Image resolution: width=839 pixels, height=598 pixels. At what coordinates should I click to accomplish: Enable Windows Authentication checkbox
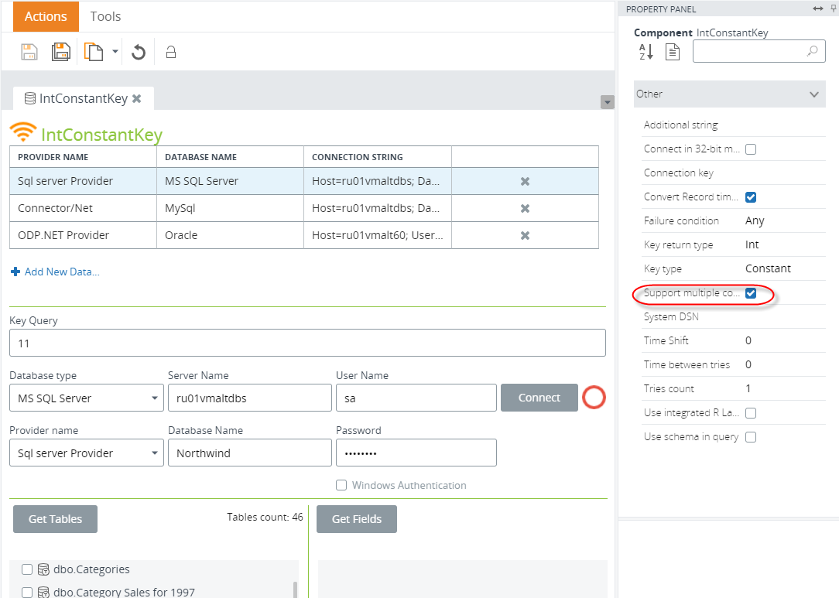click(x=341, y=485)
